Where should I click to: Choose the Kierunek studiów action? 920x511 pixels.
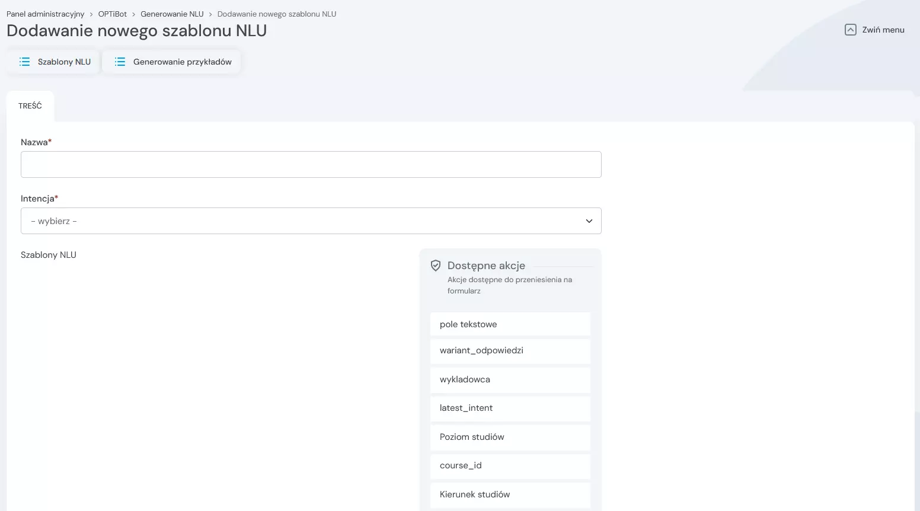coord(510,494)
